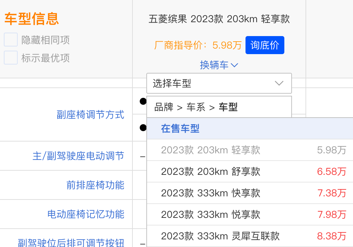Click the 7.38万 price
This screenshot has width=353, height=247.
coord(332,193)
